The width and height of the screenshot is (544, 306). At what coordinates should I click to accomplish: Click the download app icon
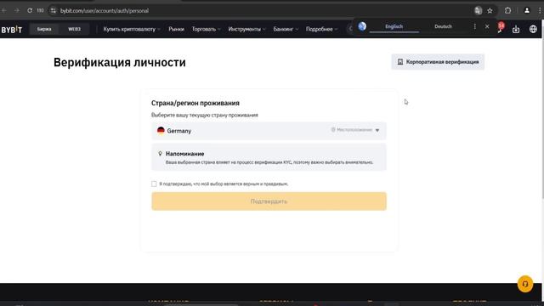click(x=516, y=29)
